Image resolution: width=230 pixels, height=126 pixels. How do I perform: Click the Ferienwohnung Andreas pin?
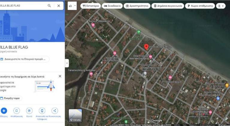pyautogui.click(x=91, y=74)
